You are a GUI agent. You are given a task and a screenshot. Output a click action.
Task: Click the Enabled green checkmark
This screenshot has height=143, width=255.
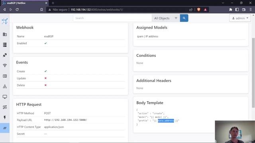(x=45, y=43)
